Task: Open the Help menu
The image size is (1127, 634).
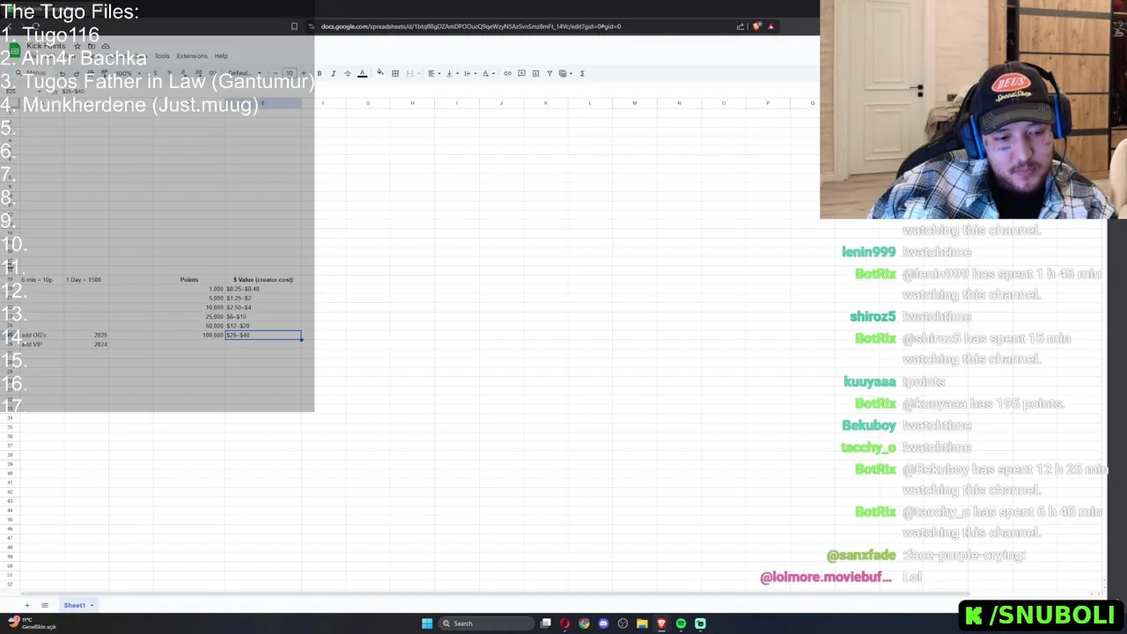Action: 221,55
